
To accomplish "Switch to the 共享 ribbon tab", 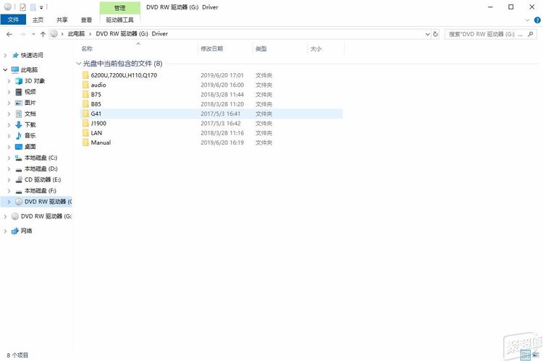I will point(62,20).
